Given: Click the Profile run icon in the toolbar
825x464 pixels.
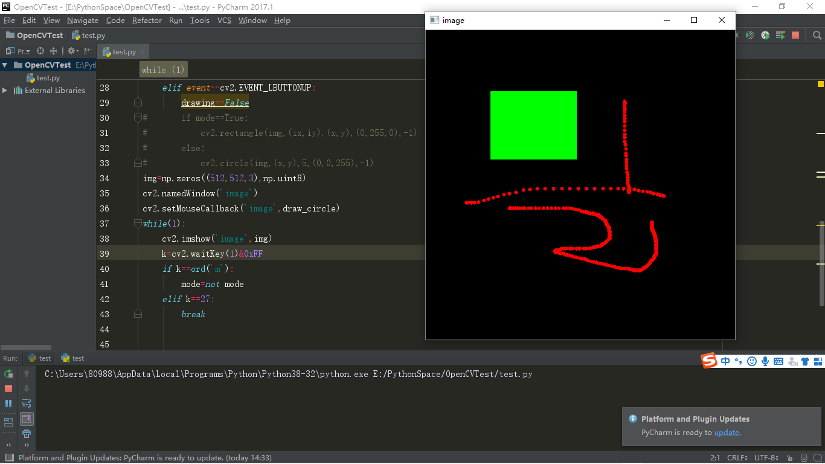Looking at the screenshot, I should pos(765,36).
